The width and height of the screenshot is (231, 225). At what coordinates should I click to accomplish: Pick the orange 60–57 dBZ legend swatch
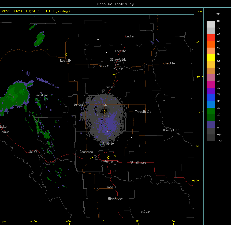click(x=211, y=44)
